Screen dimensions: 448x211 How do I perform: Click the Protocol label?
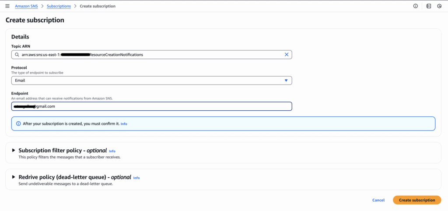[19, 68]
